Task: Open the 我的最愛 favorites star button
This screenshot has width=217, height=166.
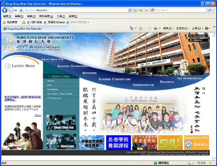Action: click(x=10, y=22)
